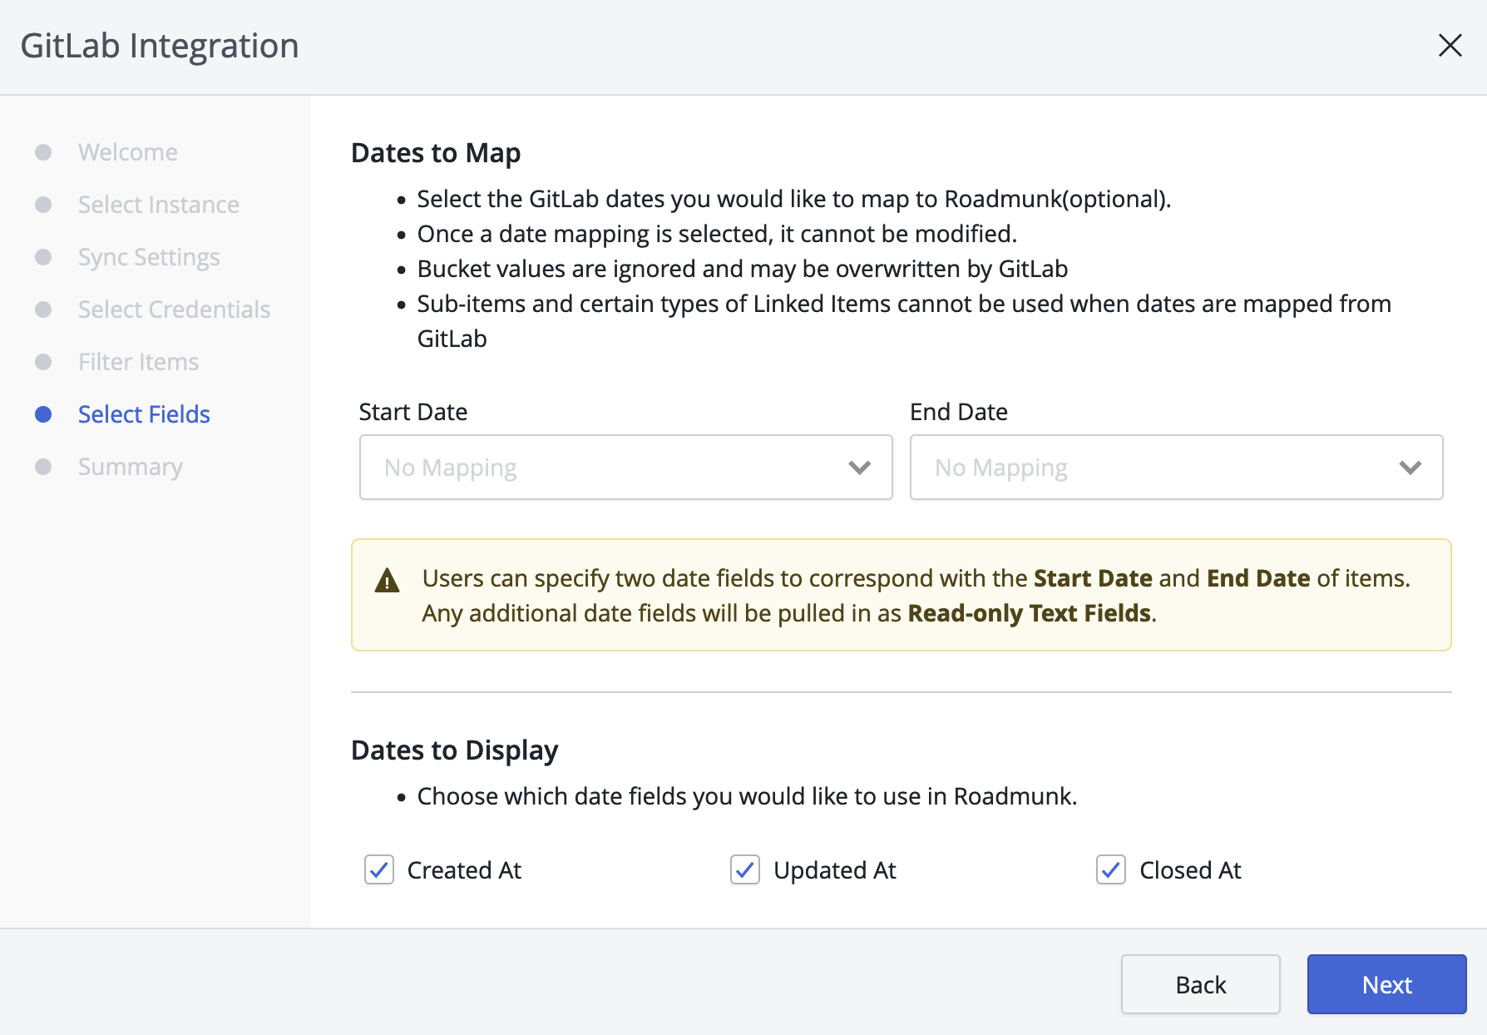Jump to the Summary step
Image resolution: width=1487 pixels, height=1035 pixels.
pyautogui.click(x=131, y=467)
